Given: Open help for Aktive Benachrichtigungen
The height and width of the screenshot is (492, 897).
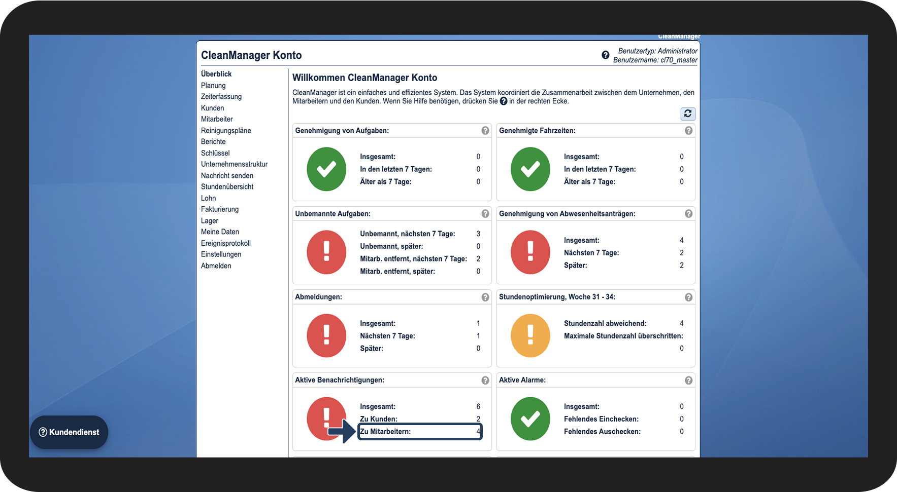Looking at the screenshot, I should coord(485,381).
